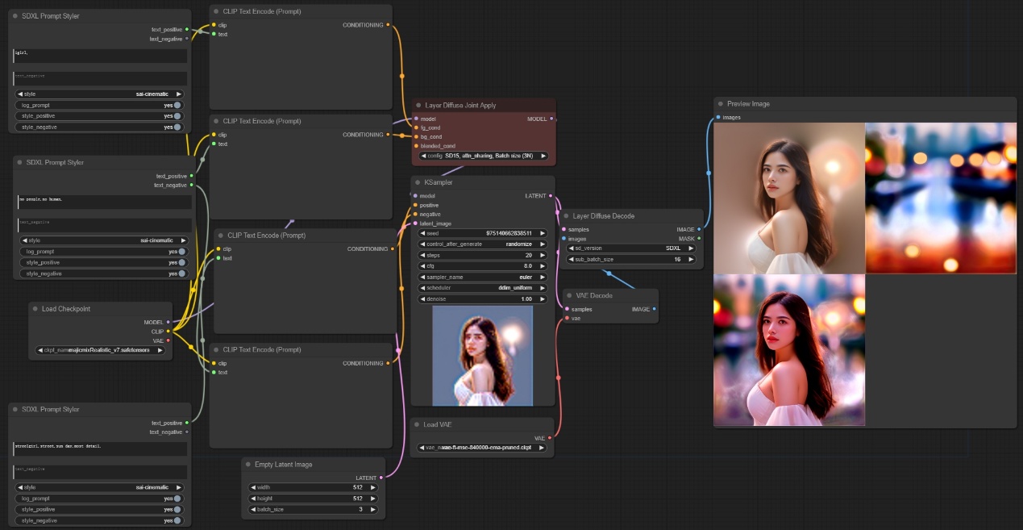The height and width of the screenshot is (530, 1023).
Task: Click the Load VAE node's red VAE output port
Action: click(x=551, y=438)
